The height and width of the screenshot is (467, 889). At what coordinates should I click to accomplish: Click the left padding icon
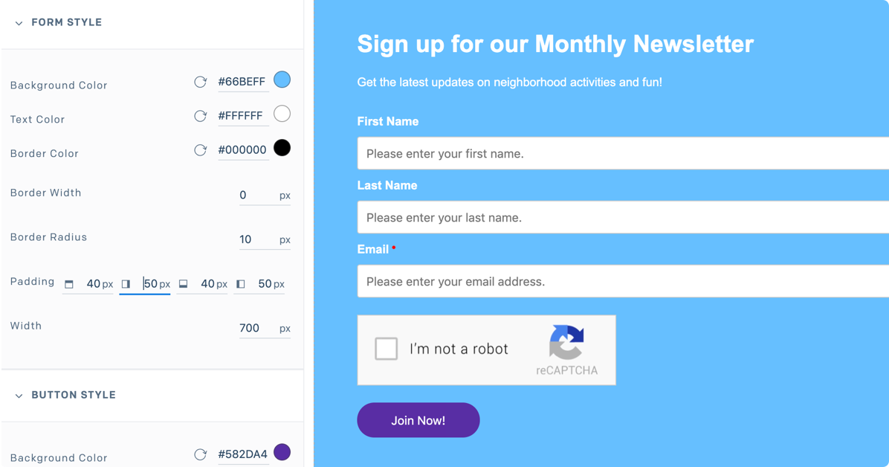pyautogui.click(x=240, y=284)
